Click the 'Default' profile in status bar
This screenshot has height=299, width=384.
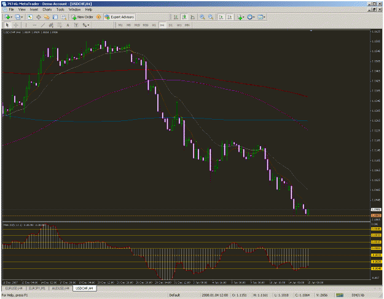(x=174, y=295)
